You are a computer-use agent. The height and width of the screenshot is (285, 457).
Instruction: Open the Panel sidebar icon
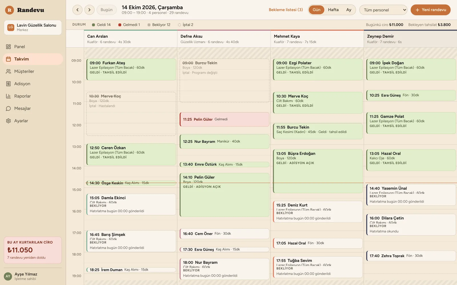click(8, 47)
